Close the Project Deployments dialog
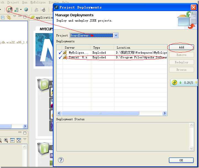Viewport: 199px width, 168px height. [x=193, y=7]
